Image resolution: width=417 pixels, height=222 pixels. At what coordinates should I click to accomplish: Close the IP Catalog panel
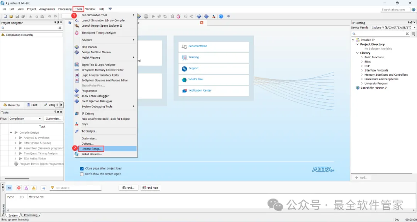[x=414, y=23]
